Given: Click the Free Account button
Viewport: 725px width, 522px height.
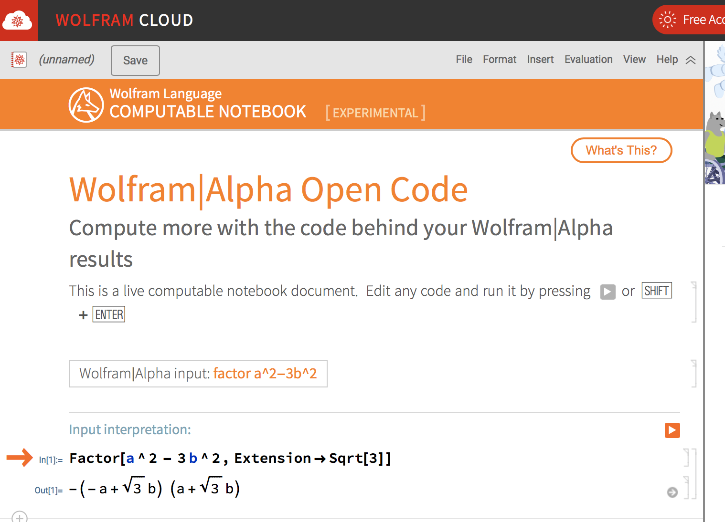Looking at the screenshot, I should pyautogui.click(x=689, y=20).
